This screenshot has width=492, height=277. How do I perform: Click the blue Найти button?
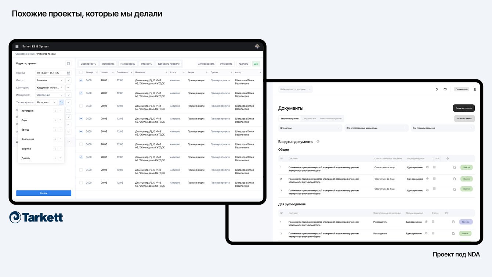click(x=44, y=193)
